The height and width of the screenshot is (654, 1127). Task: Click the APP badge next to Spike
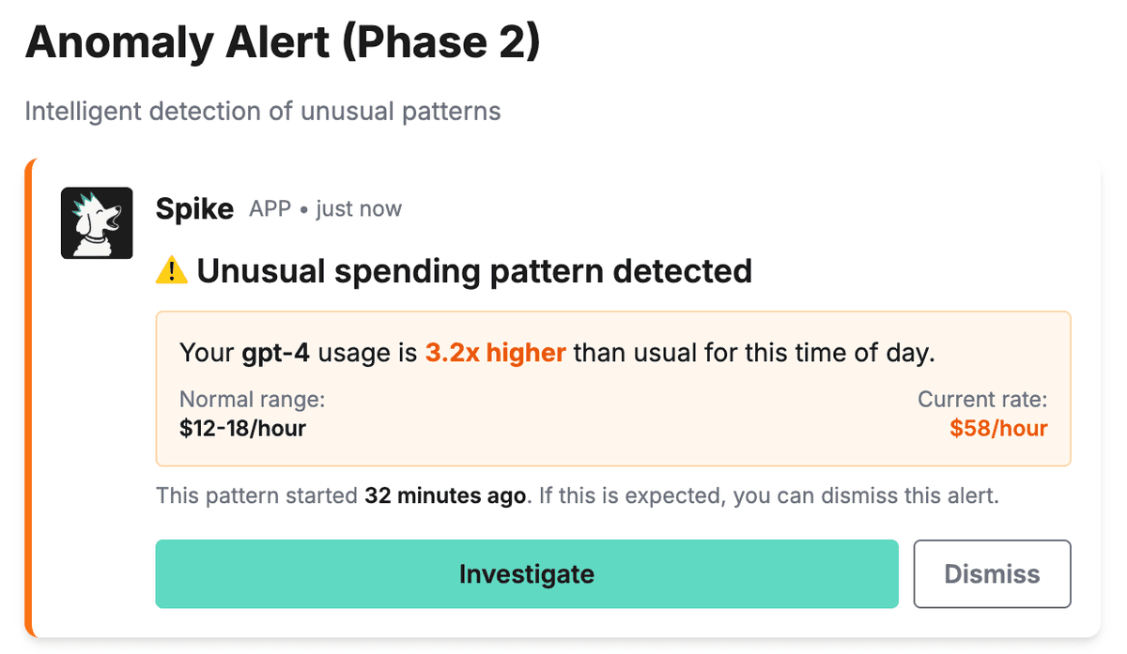click(270, 209)
